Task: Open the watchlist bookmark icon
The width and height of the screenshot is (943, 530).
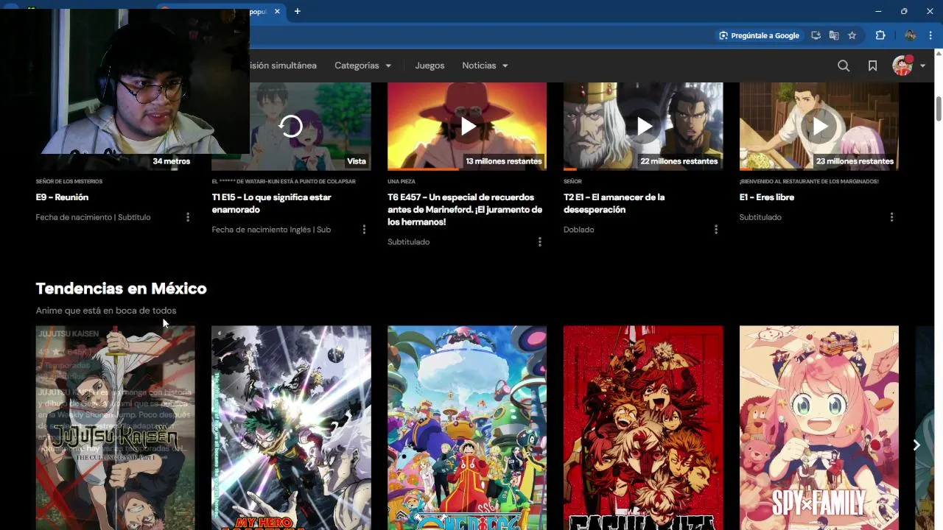Action: 872,66
